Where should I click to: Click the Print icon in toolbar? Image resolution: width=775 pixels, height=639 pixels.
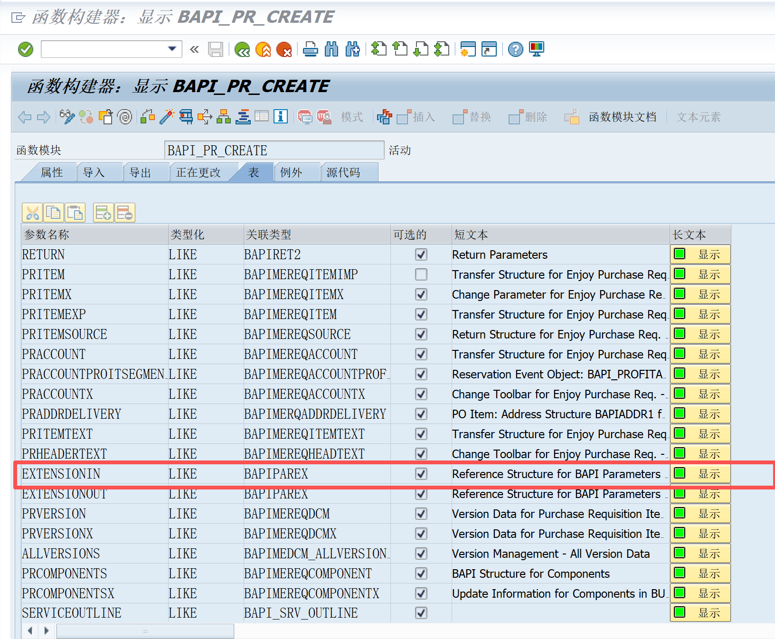(x=311, y=49)
